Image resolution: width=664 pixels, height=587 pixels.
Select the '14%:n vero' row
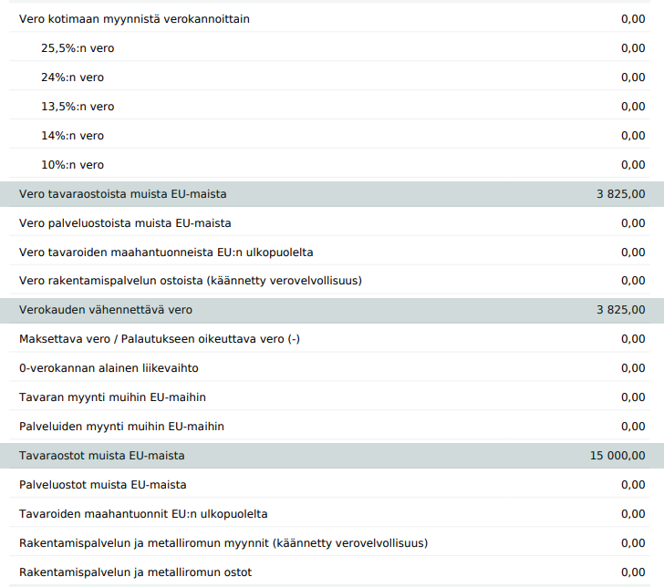click(72, 136)
